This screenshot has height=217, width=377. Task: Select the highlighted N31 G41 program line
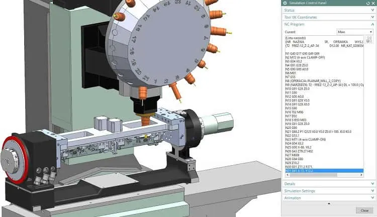[324, 171]
